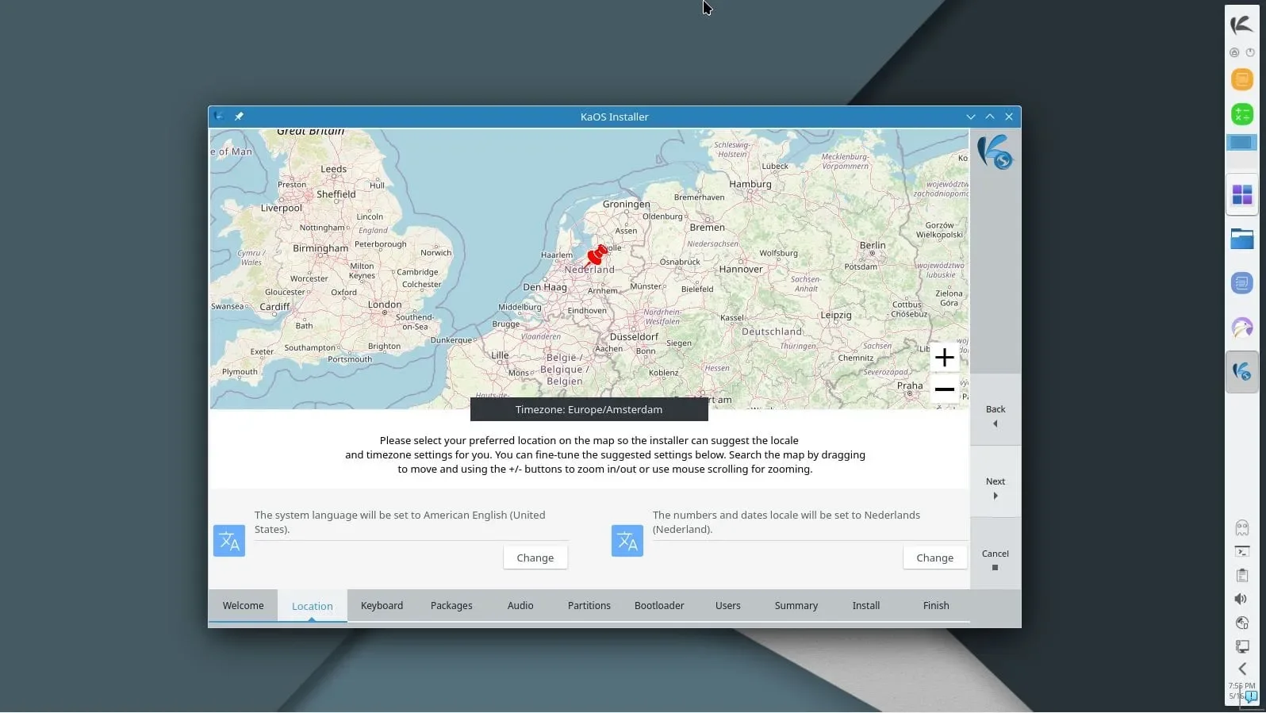Viewport: 1266px width, 713px height.
Task: Click the numbers and dates locale icon
Action: point(627,541)
